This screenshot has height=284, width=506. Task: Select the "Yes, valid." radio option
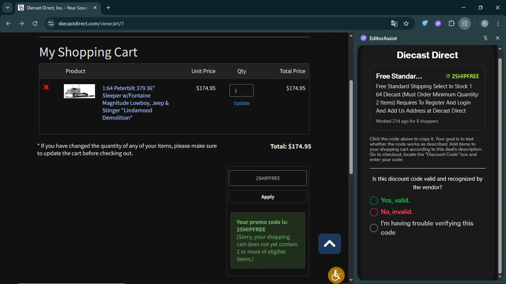[x=374, y=201]
